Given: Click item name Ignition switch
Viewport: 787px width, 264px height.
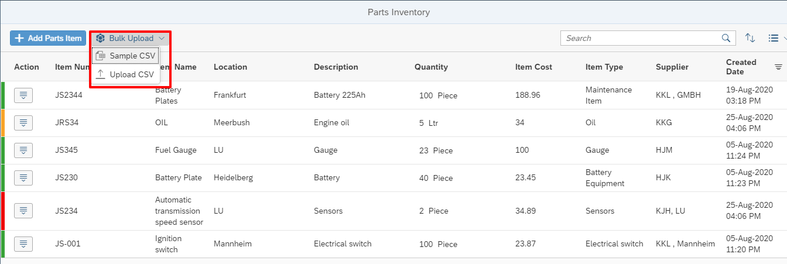Looking at the screenshot, I should point(169,244).
